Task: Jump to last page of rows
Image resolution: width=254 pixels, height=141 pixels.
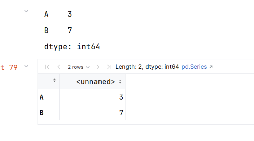Action: (109, 67)
